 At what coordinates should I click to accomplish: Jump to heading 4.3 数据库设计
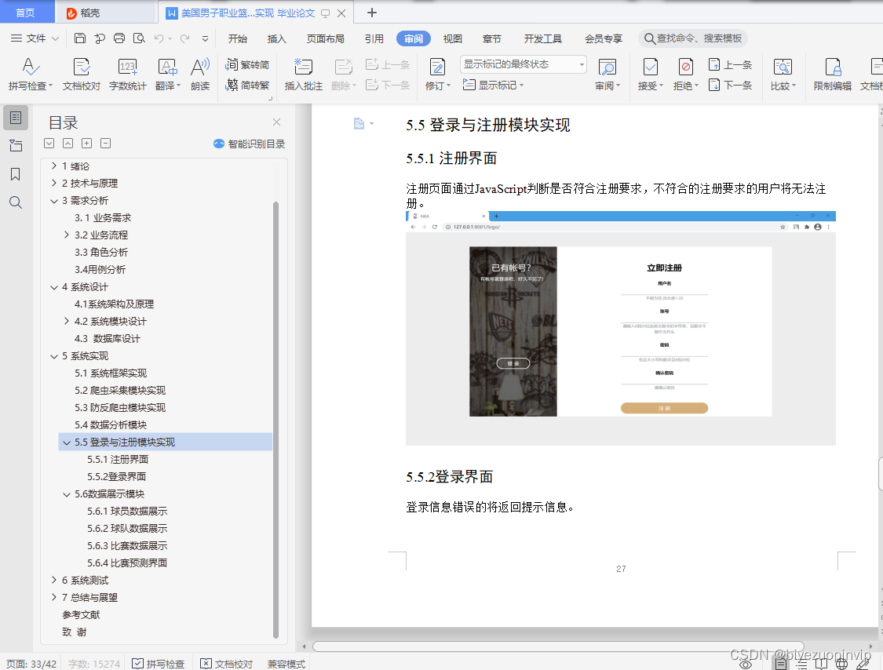[107, 338]
